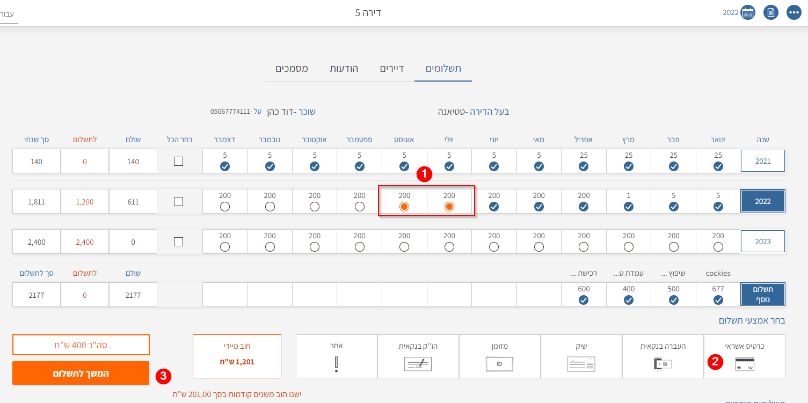Select the 2023 year row button
This screenshot has width=808, height=403.
coord(762,241)
